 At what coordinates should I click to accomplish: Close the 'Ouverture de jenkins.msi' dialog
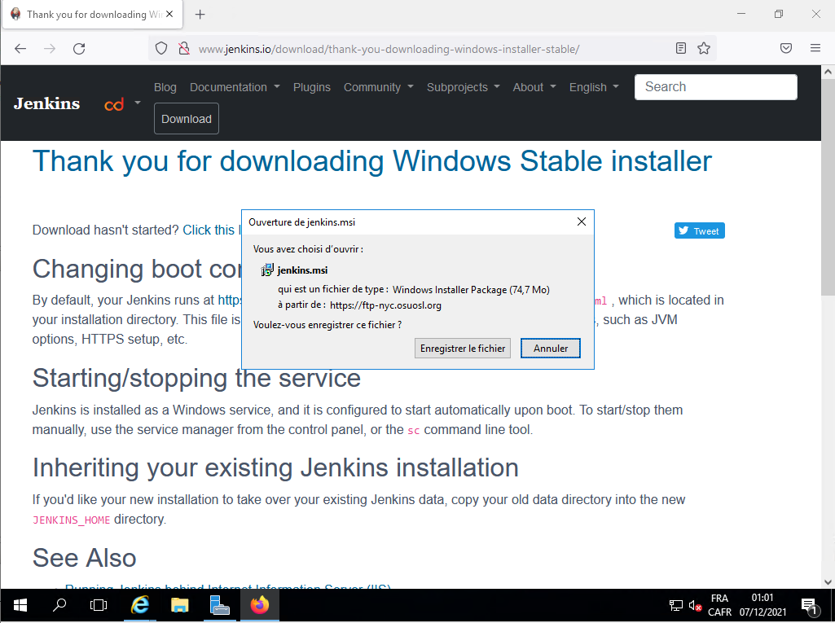pos(582,222)
